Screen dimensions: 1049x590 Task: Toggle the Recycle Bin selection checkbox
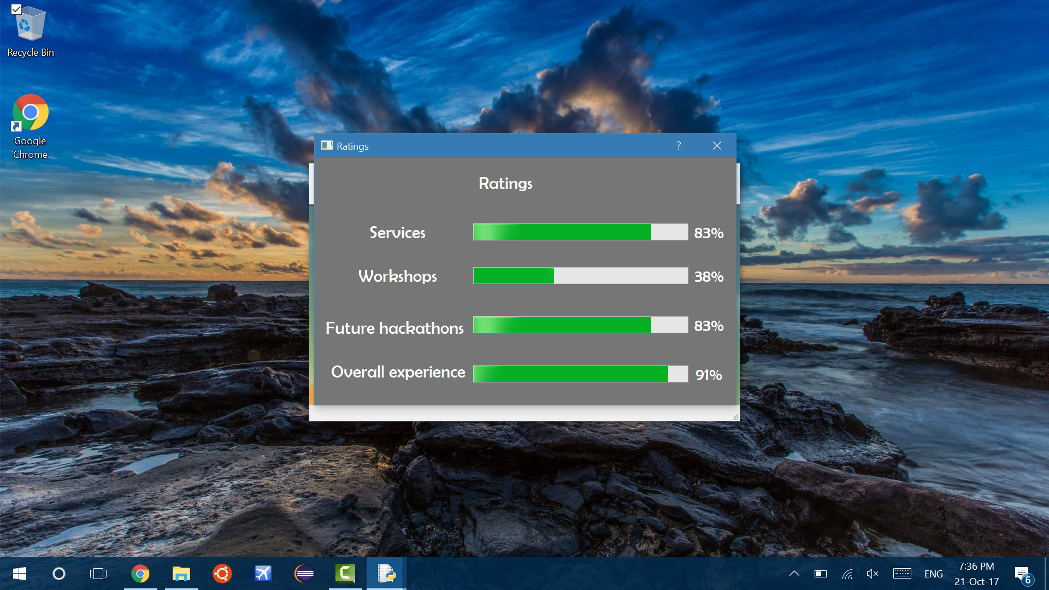16,9
